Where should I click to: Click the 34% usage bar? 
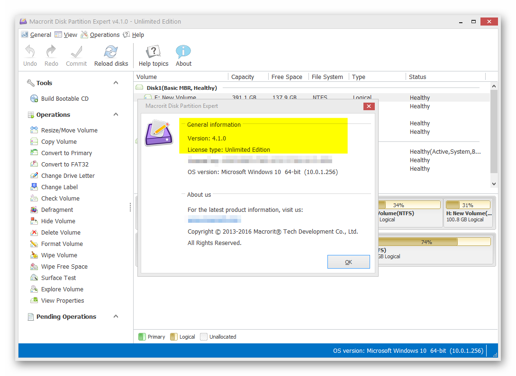409,205
